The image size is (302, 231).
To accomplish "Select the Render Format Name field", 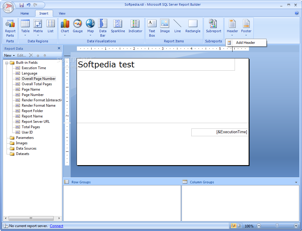I will [38, 106].
